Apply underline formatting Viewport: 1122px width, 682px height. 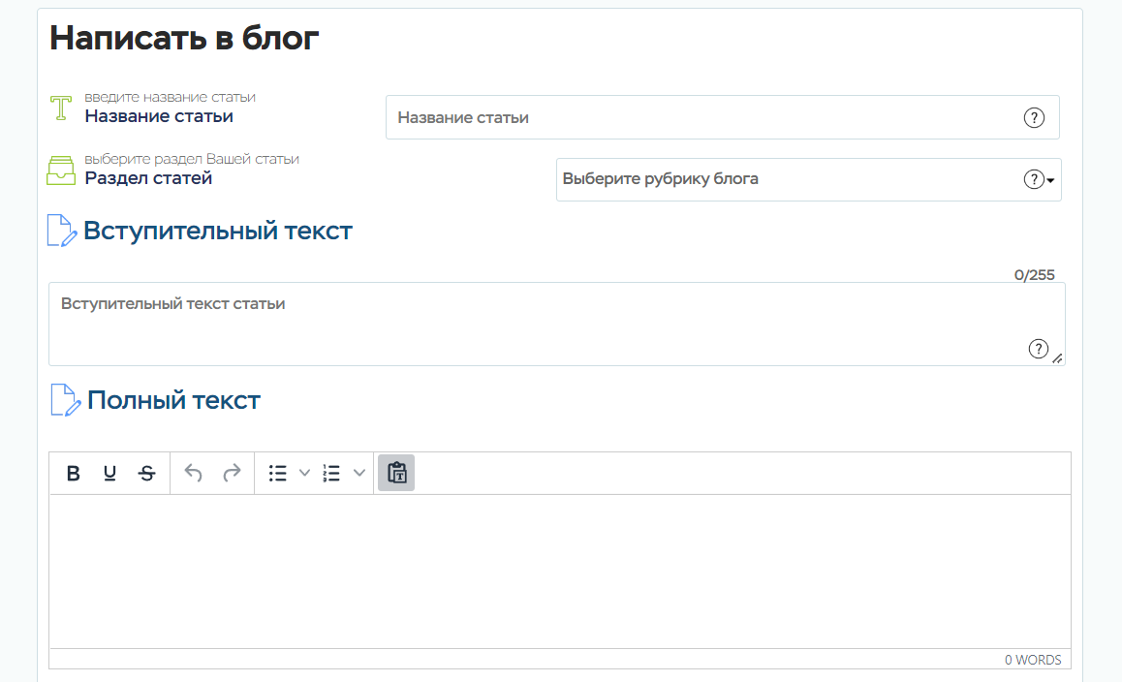click(x=109, y=474)
